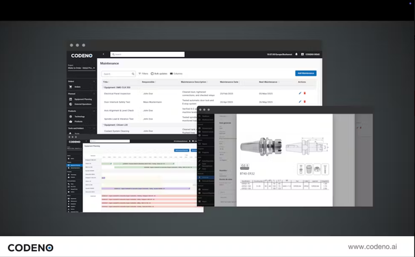This screenshot has height=257, width=415.
Task: Open the Project dropdown in the Maintenance window sidebar
Action: (81, 68)
